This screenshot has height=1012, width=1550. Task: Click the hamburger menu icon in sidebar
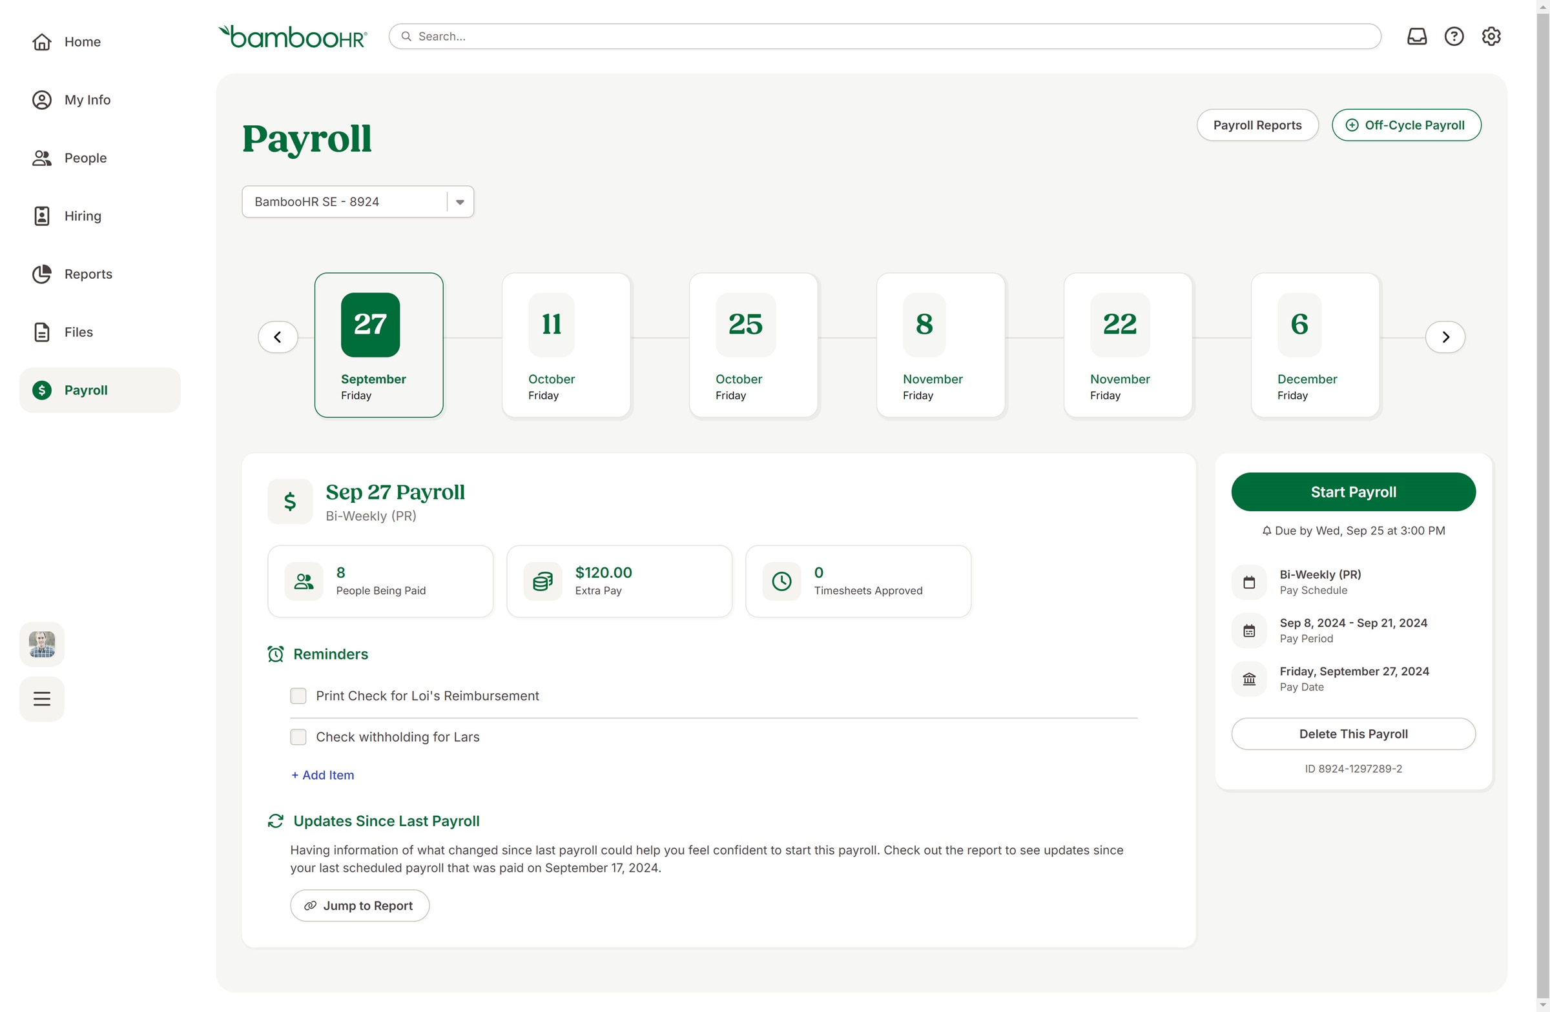[x=42, y=699]
